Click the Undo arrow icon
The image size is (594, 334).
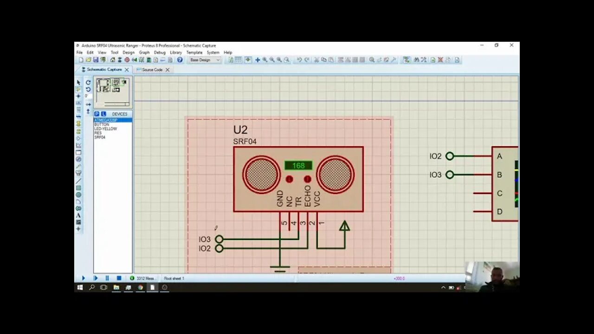[300, 60]
